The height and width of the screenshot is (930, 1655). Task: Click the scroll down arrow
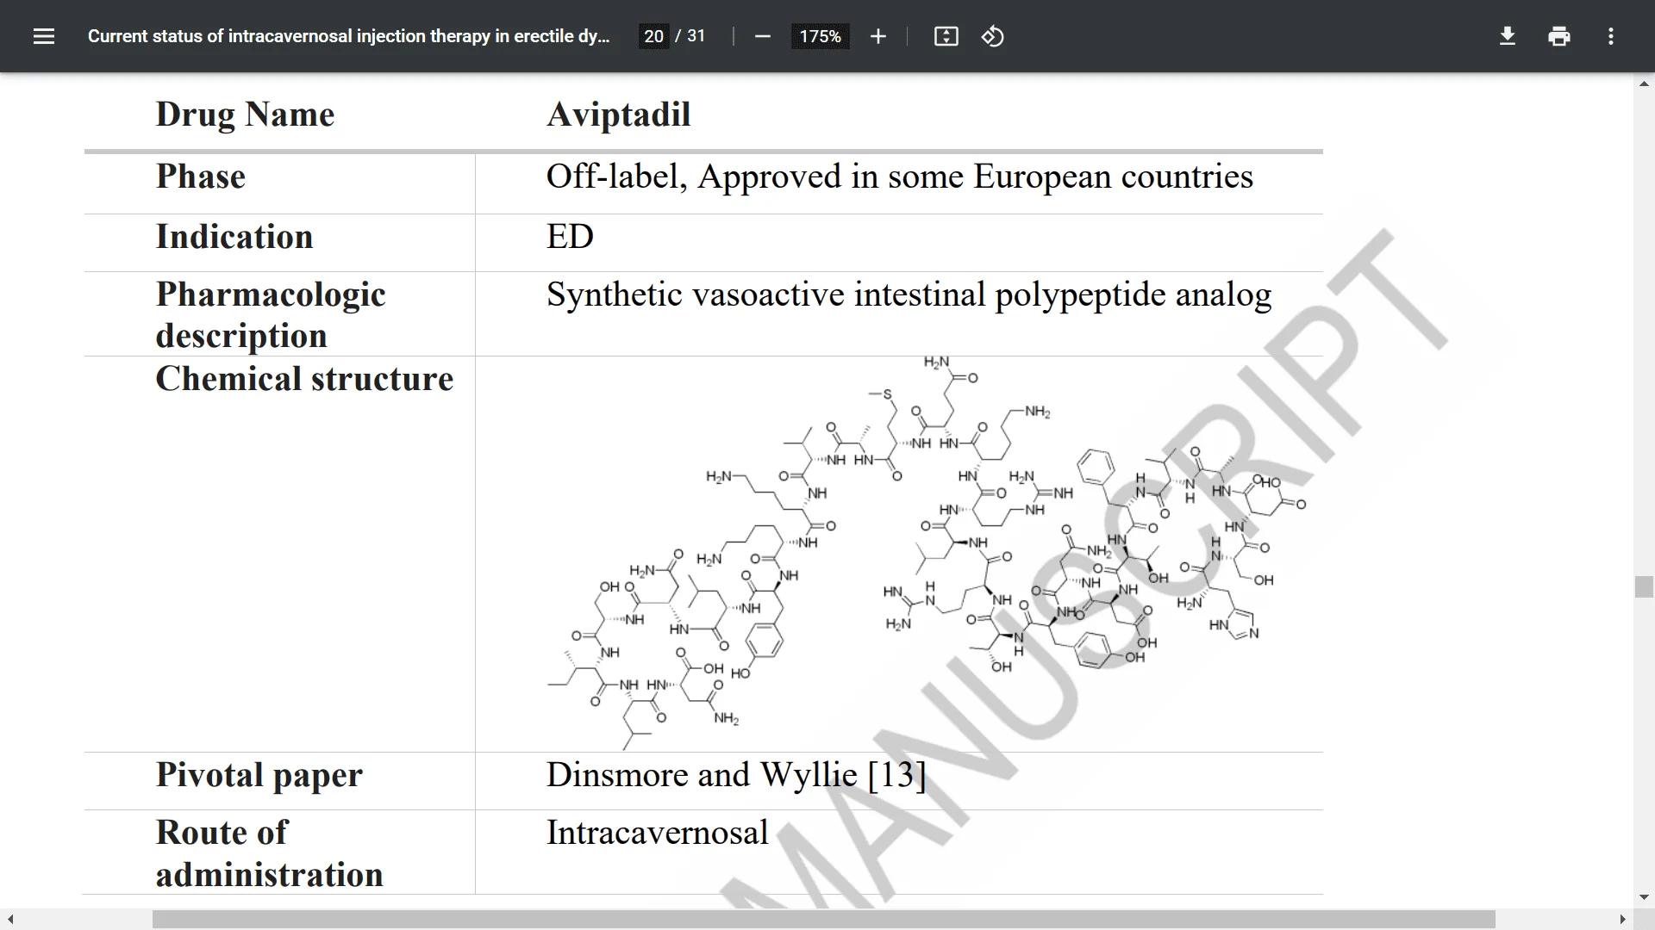pos(1644,897)
